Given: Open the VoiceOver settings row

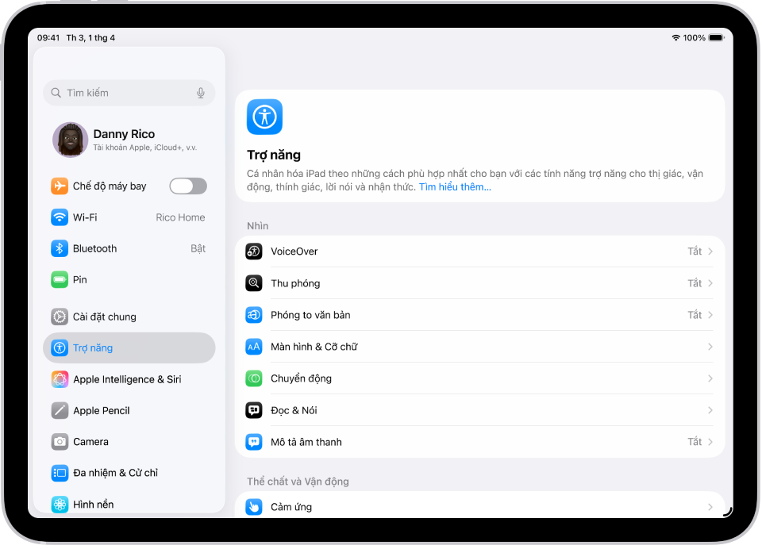Looking at the screenshot, I should click(x=479, y=251).
